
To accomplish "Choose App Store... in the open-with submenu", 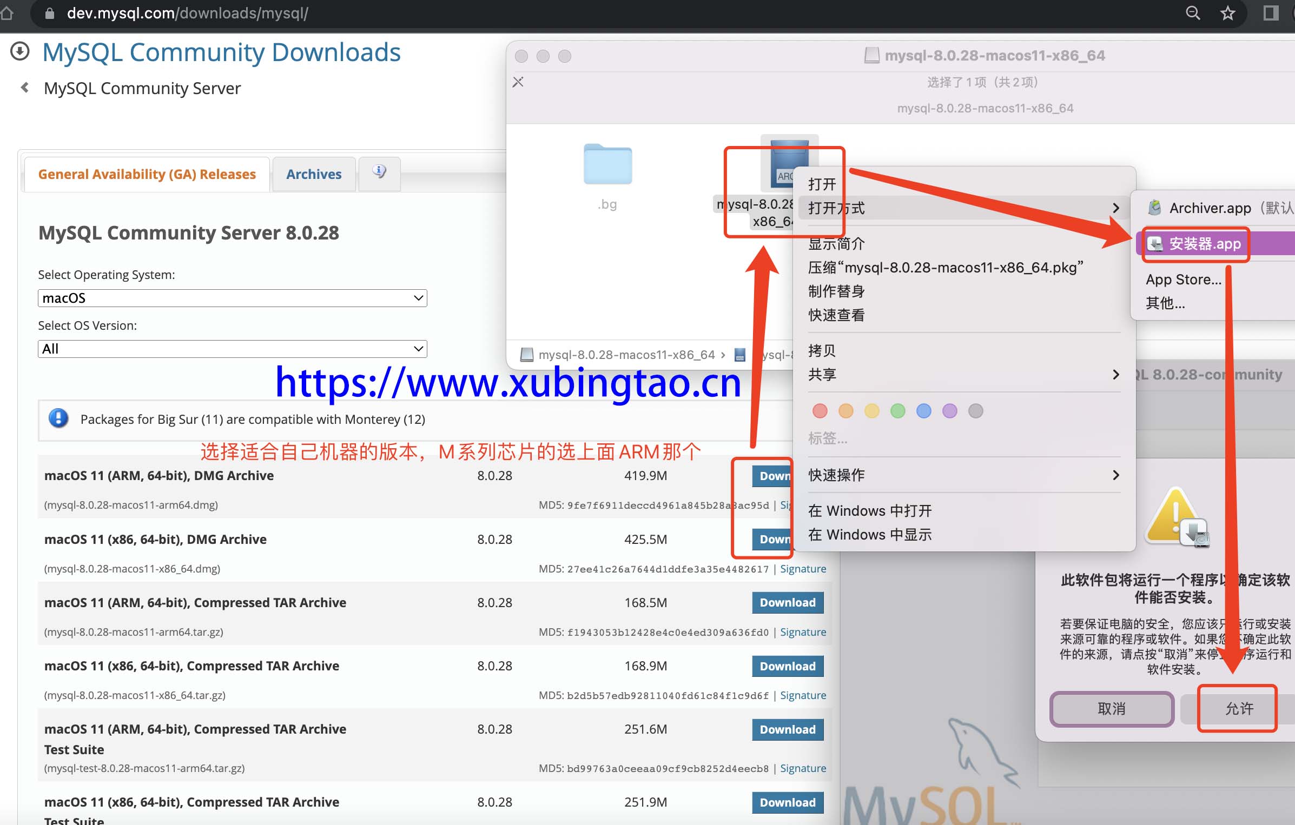I will pos(1184,280).
